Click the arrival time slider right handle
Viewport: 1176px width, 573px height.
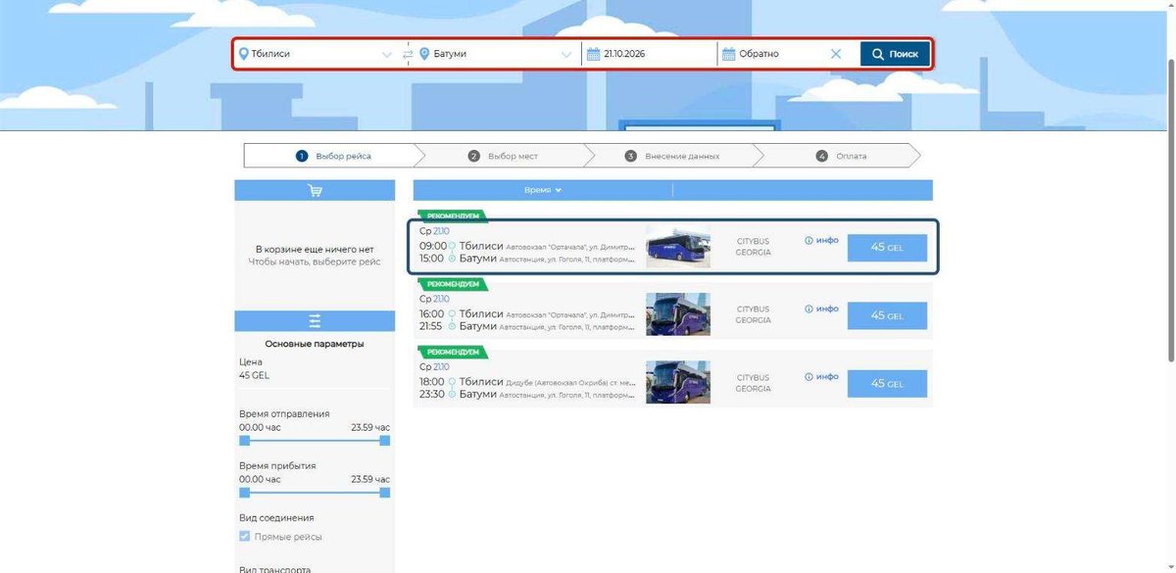pyautogui.click(x=385, y=493)
